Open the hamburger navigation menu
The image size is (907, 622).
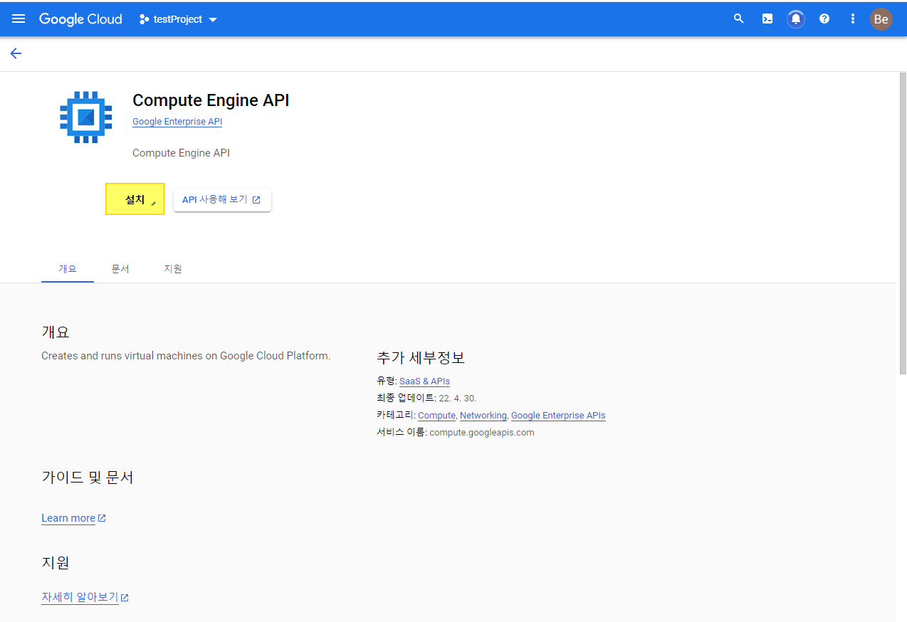click(19, 19)
